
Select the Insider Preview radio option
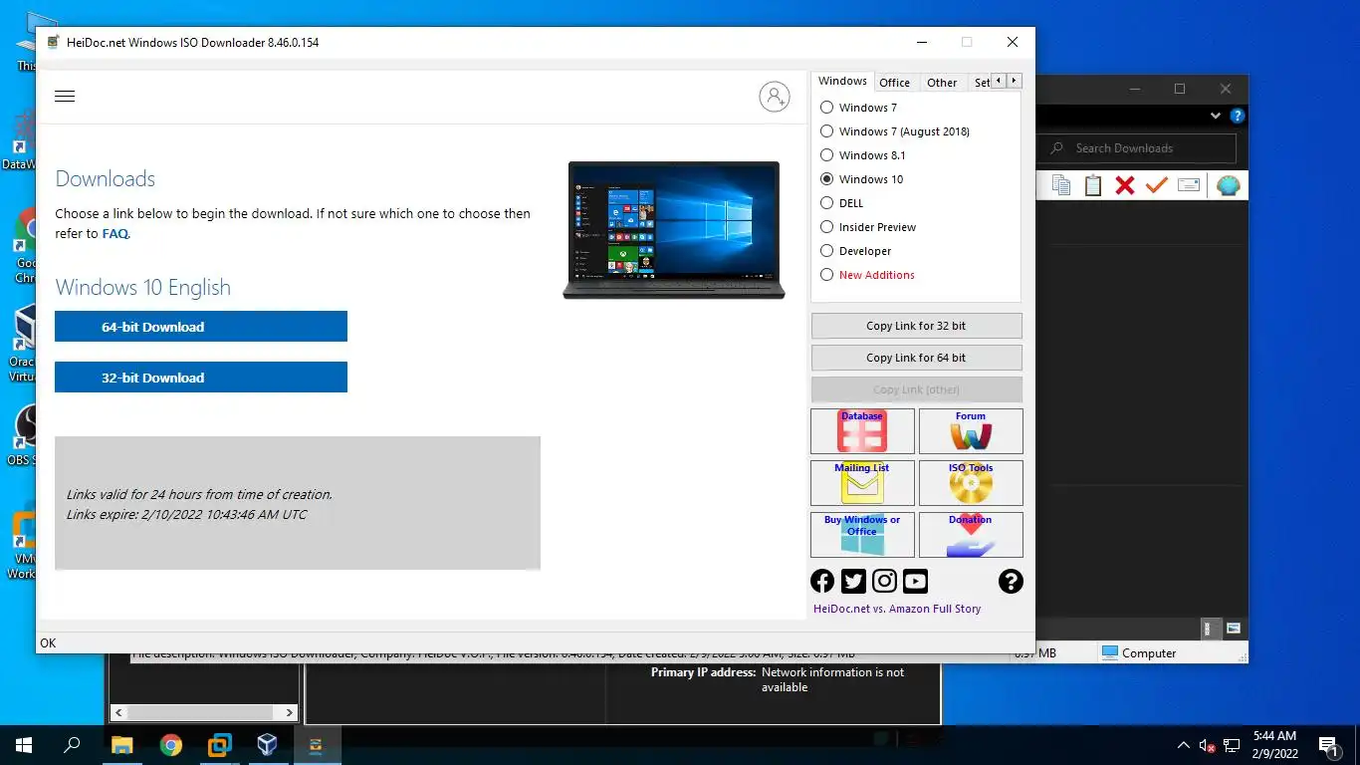pyautogui.click(x=868, y=227)
